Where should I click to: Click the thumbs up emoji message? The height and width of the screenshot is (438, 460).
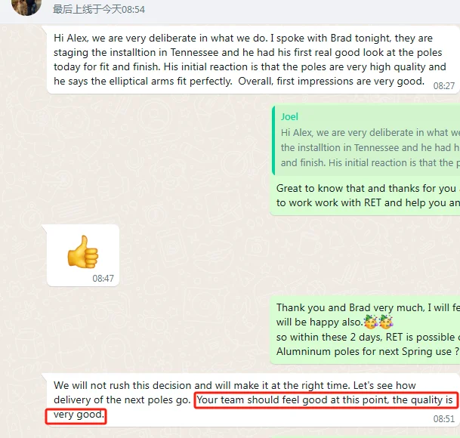pyautogui.click(x=83, y=251)
